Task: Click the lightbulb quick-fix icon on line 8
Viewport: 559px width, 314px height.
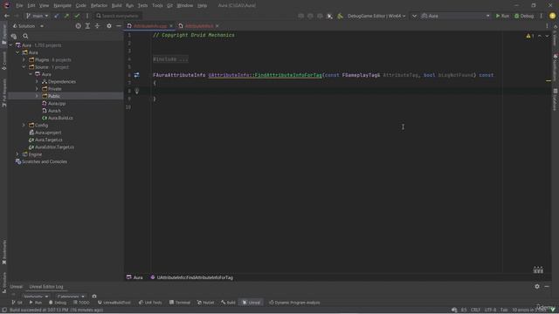Action: [136, 91]
